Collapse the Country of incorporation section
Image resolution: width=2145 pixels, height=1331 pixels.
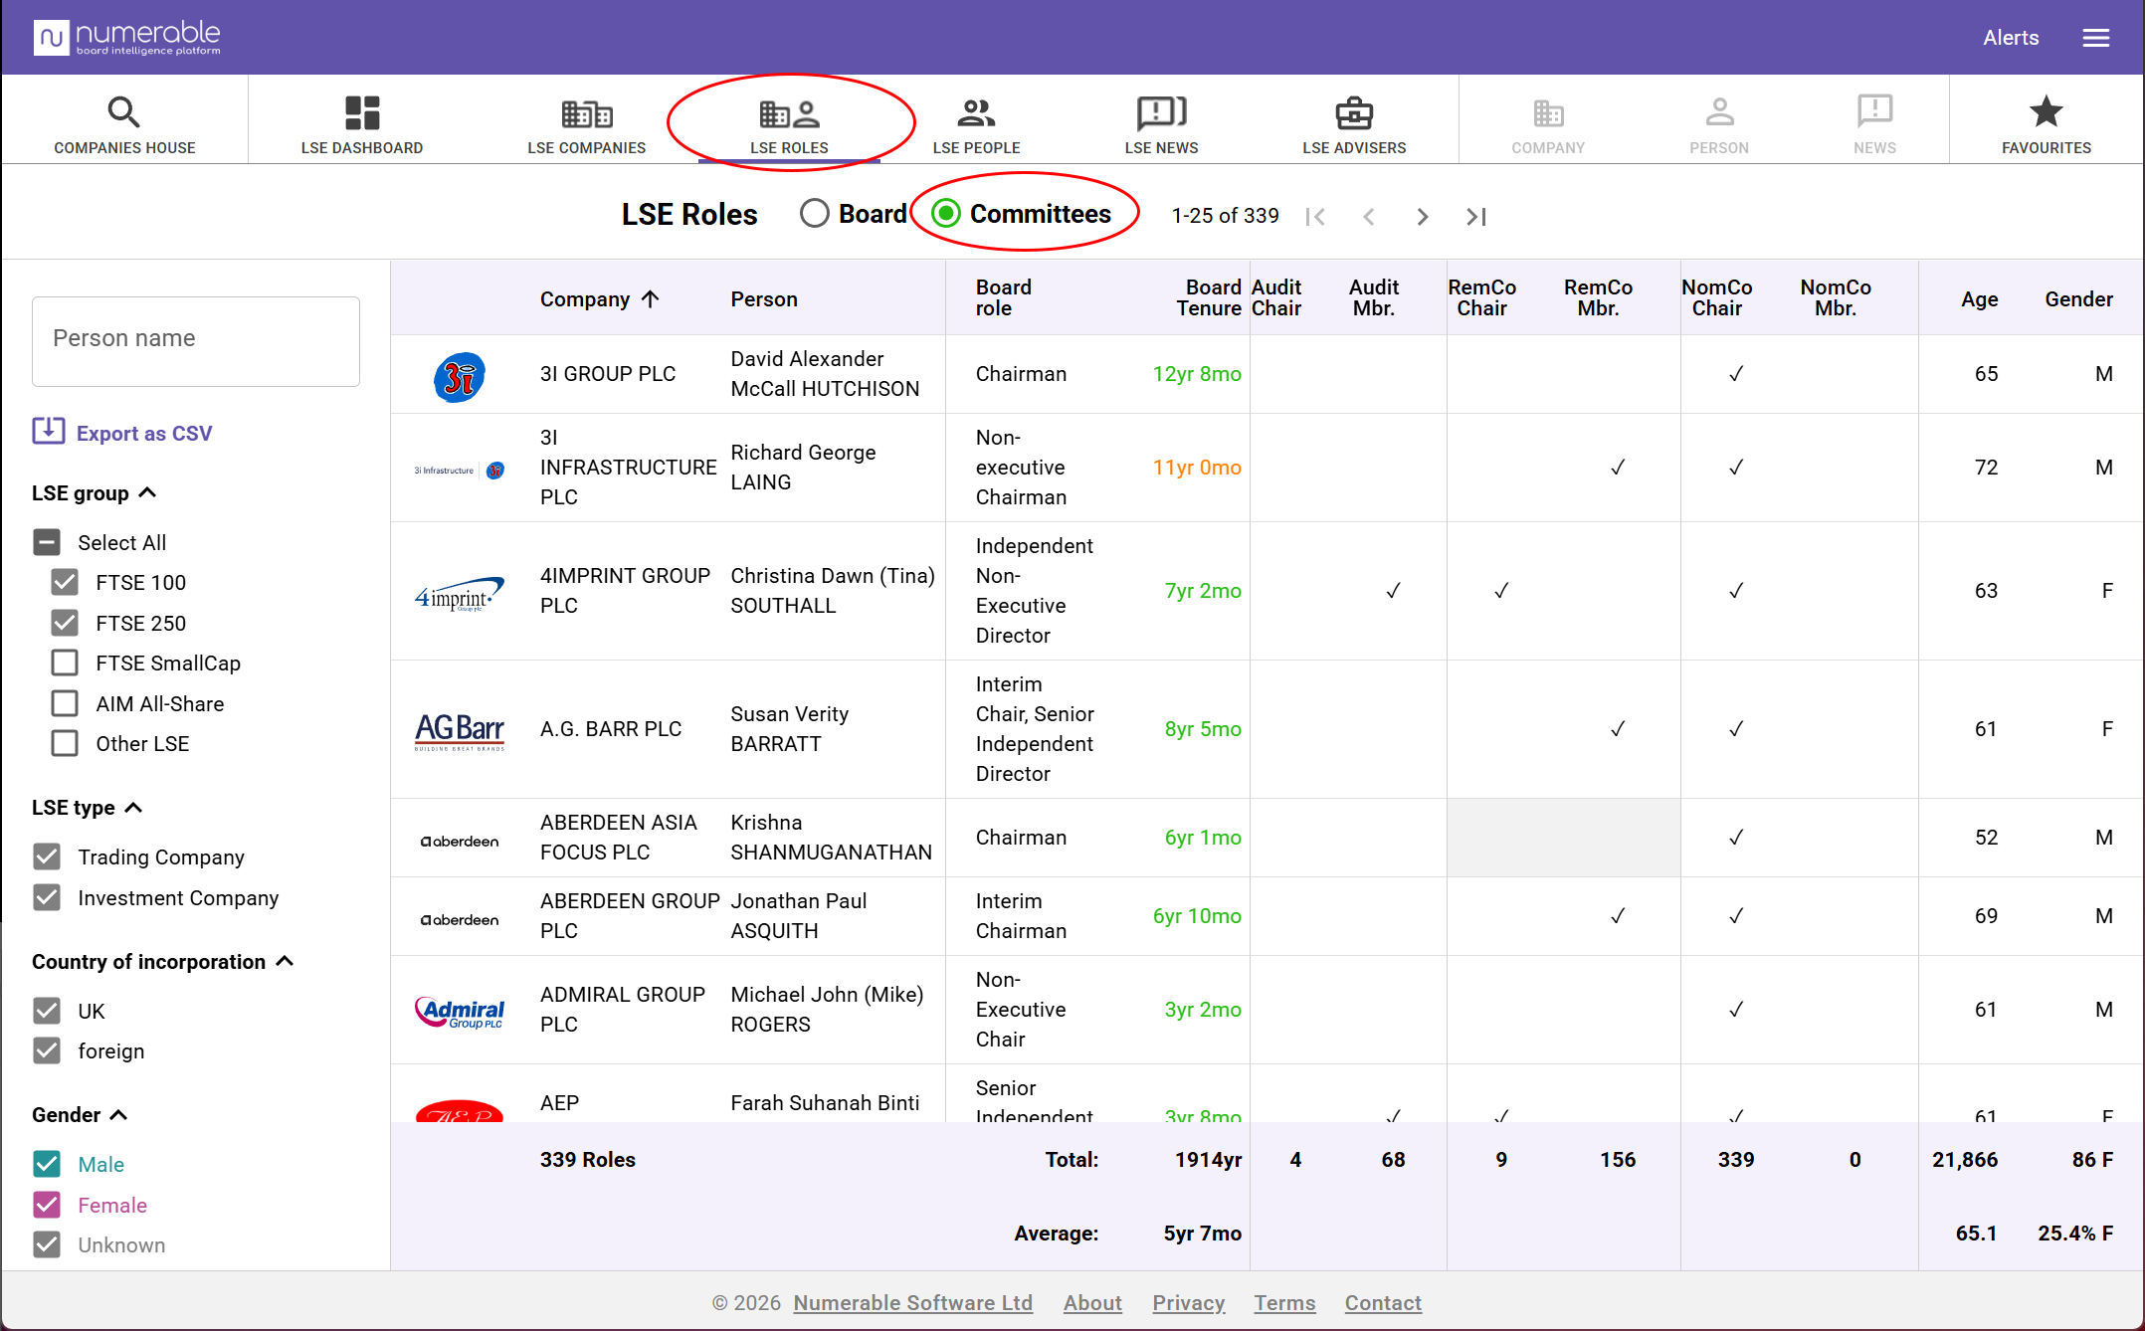pyautogui.click(x=285, y=961)
